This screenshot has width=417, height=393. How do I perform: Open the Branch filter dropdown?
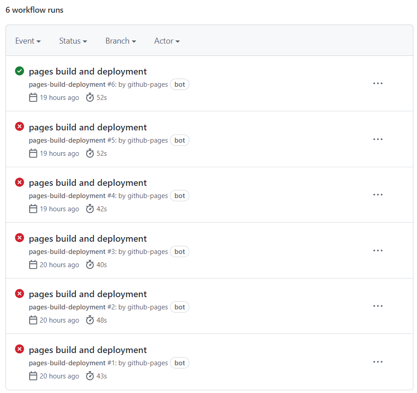[121, 41]
